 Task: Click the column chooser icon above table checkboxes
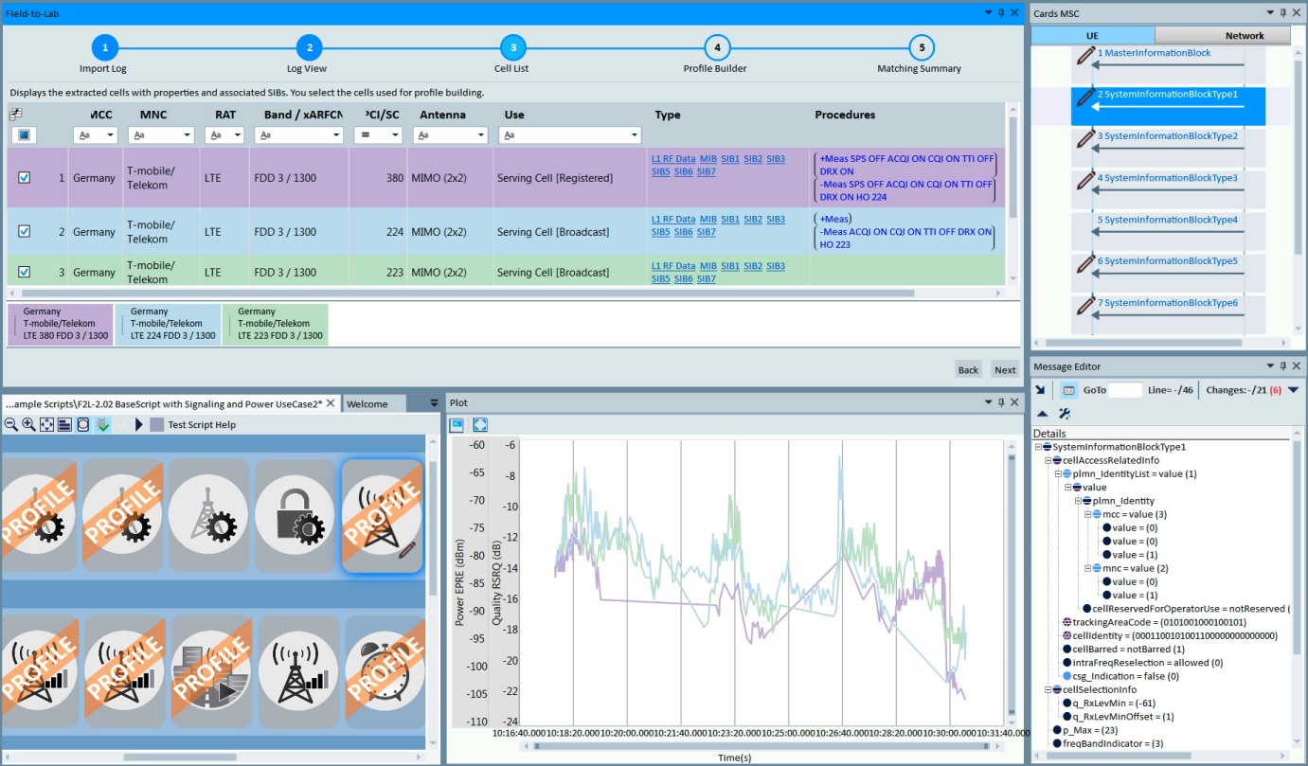(16, 115)
